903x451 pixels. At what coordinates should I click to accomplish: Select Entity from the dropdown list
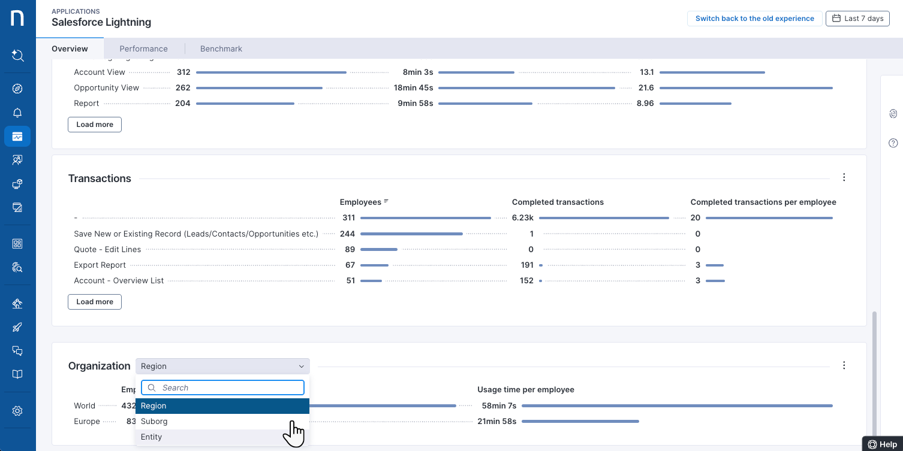pos(152,437)
